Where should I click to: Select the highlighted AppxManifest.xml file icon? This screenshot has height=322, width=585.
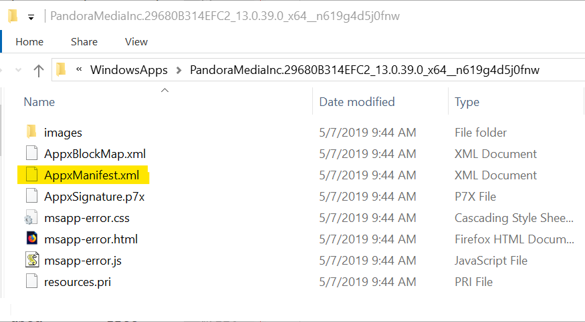[x=31, y=175]
